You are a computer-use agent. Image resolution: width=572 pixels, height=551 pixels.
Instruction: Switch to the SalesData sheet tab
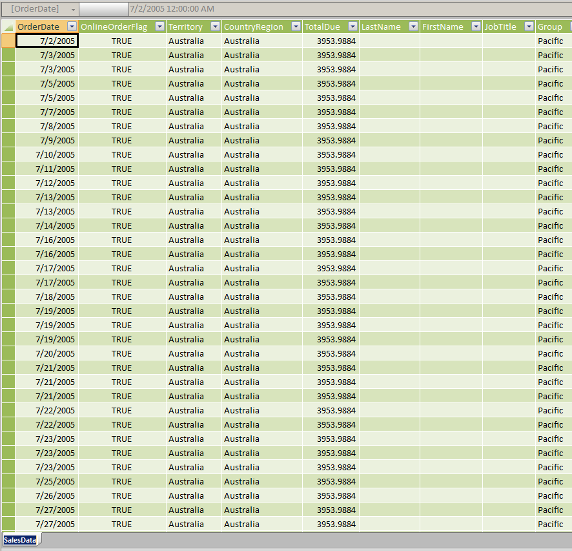(x=20, y=540)
